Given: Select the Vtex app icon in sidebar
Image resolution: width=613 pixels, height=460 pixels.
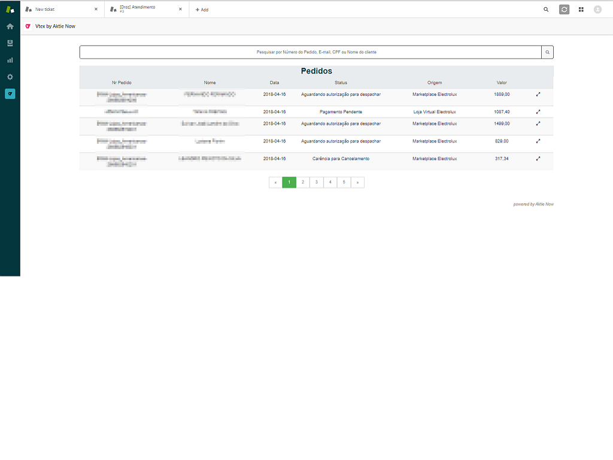Looking at the screenshot, I should pos(10,93).
